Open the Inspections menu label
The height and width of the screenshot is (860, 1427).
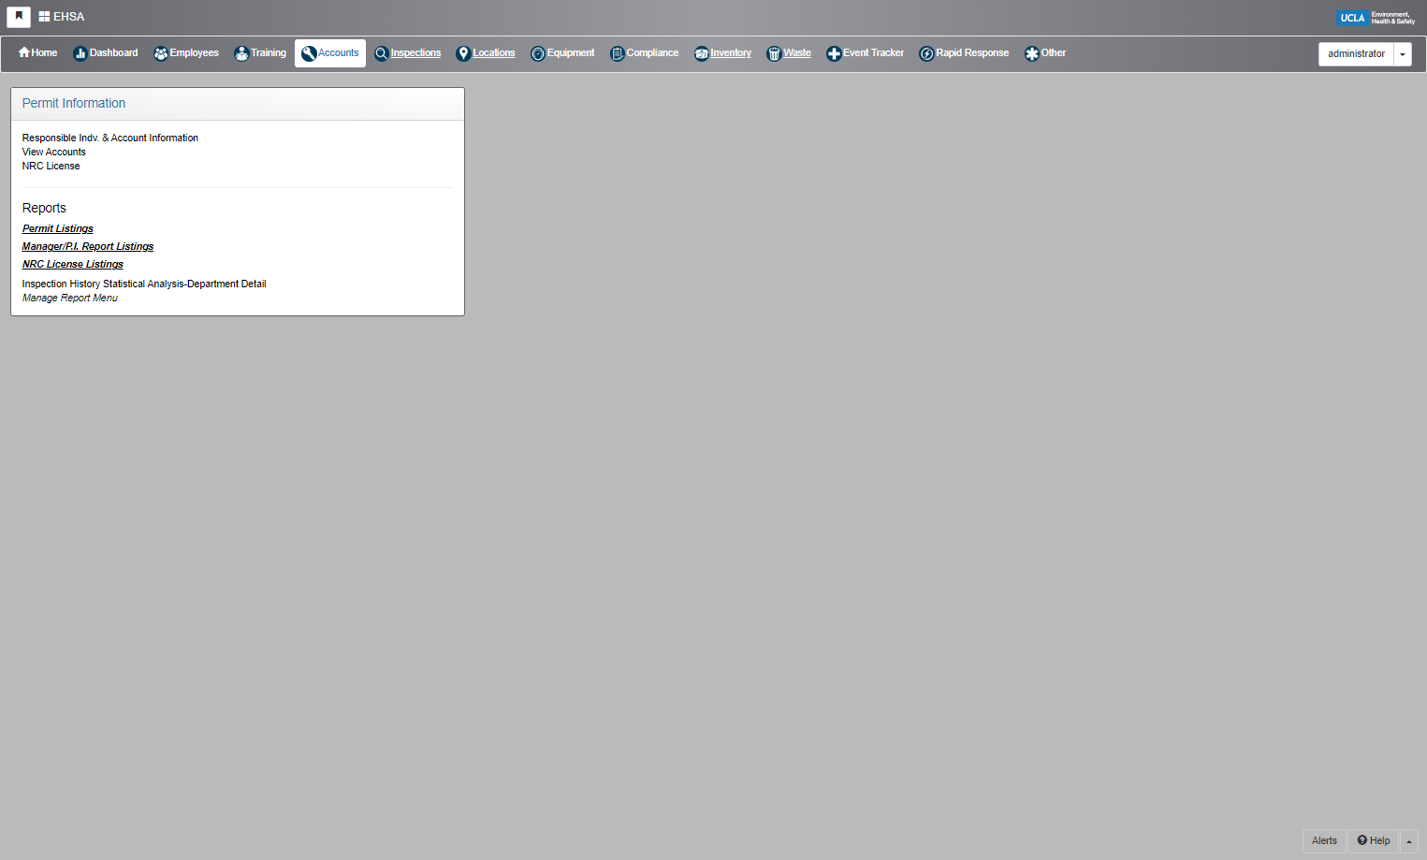[415, 52]
